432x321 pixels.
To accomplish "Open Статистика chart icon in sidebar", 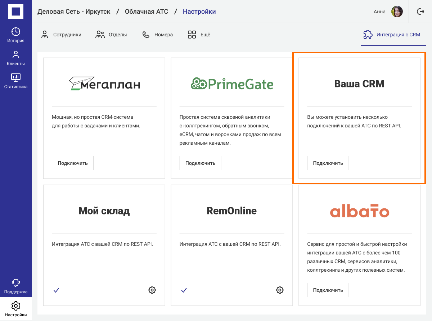I will 15,77.
